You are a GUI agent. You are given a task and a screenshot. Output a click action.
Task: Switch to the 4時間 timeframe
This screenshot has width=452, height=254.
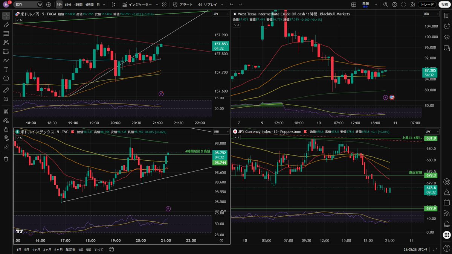(x=90, y=5)
